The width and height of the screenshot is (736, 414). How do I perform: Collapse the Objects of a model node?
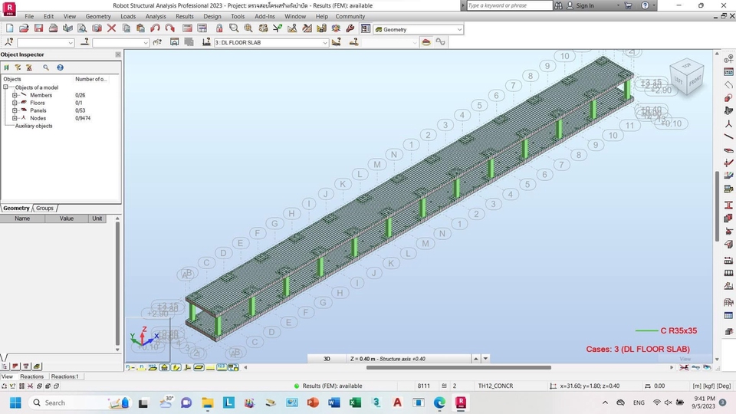tap(6, 87)
